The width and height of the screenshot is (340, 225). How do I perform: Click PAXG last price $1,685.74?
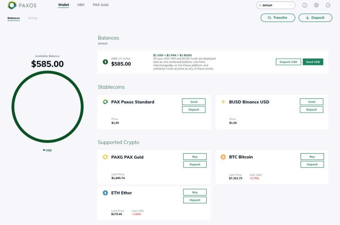118,178
